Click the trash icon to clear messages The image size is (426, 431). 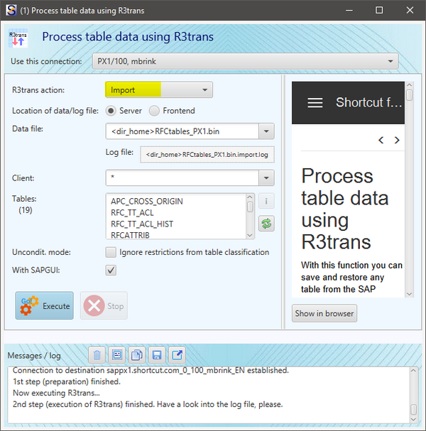[x=98, y=354]
